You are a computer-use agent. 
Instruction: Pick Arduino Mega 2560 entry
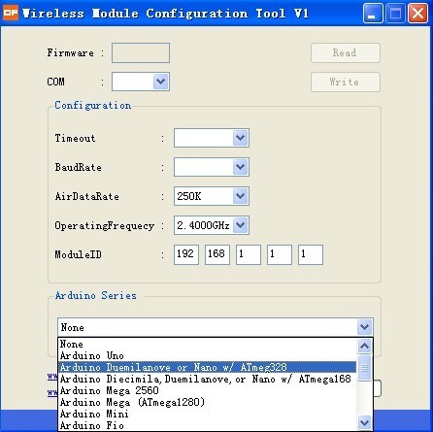click(207, 390)
